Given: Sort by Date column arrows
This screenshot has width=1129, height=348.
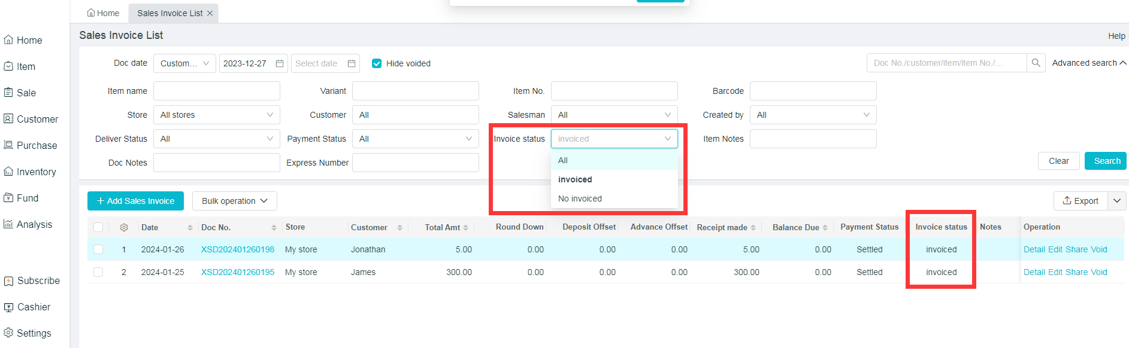Looking at the screenshot, I should point(190,228).
